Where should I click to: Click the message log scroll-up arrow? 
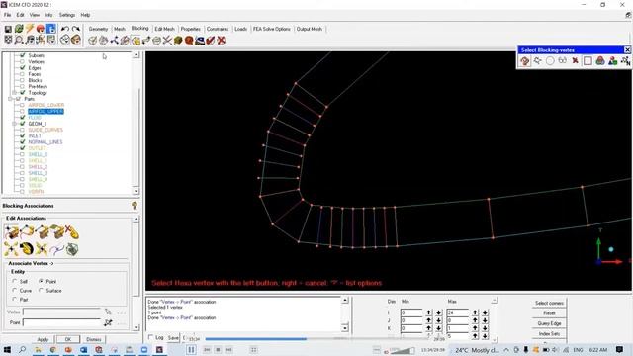click(x=345, y=301)
